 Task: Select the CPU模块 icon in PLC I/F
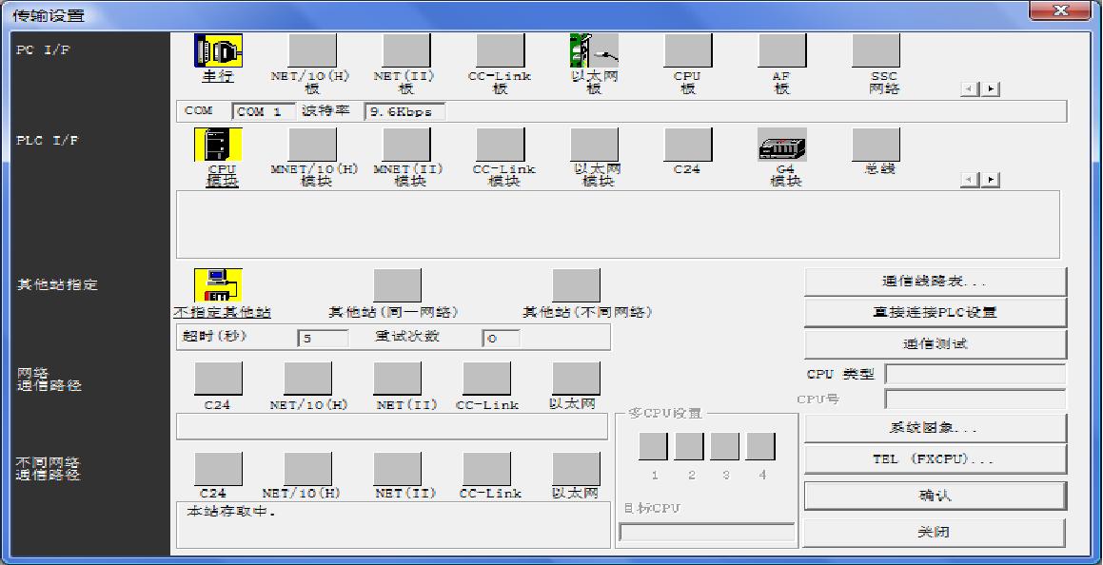(218, 145)
